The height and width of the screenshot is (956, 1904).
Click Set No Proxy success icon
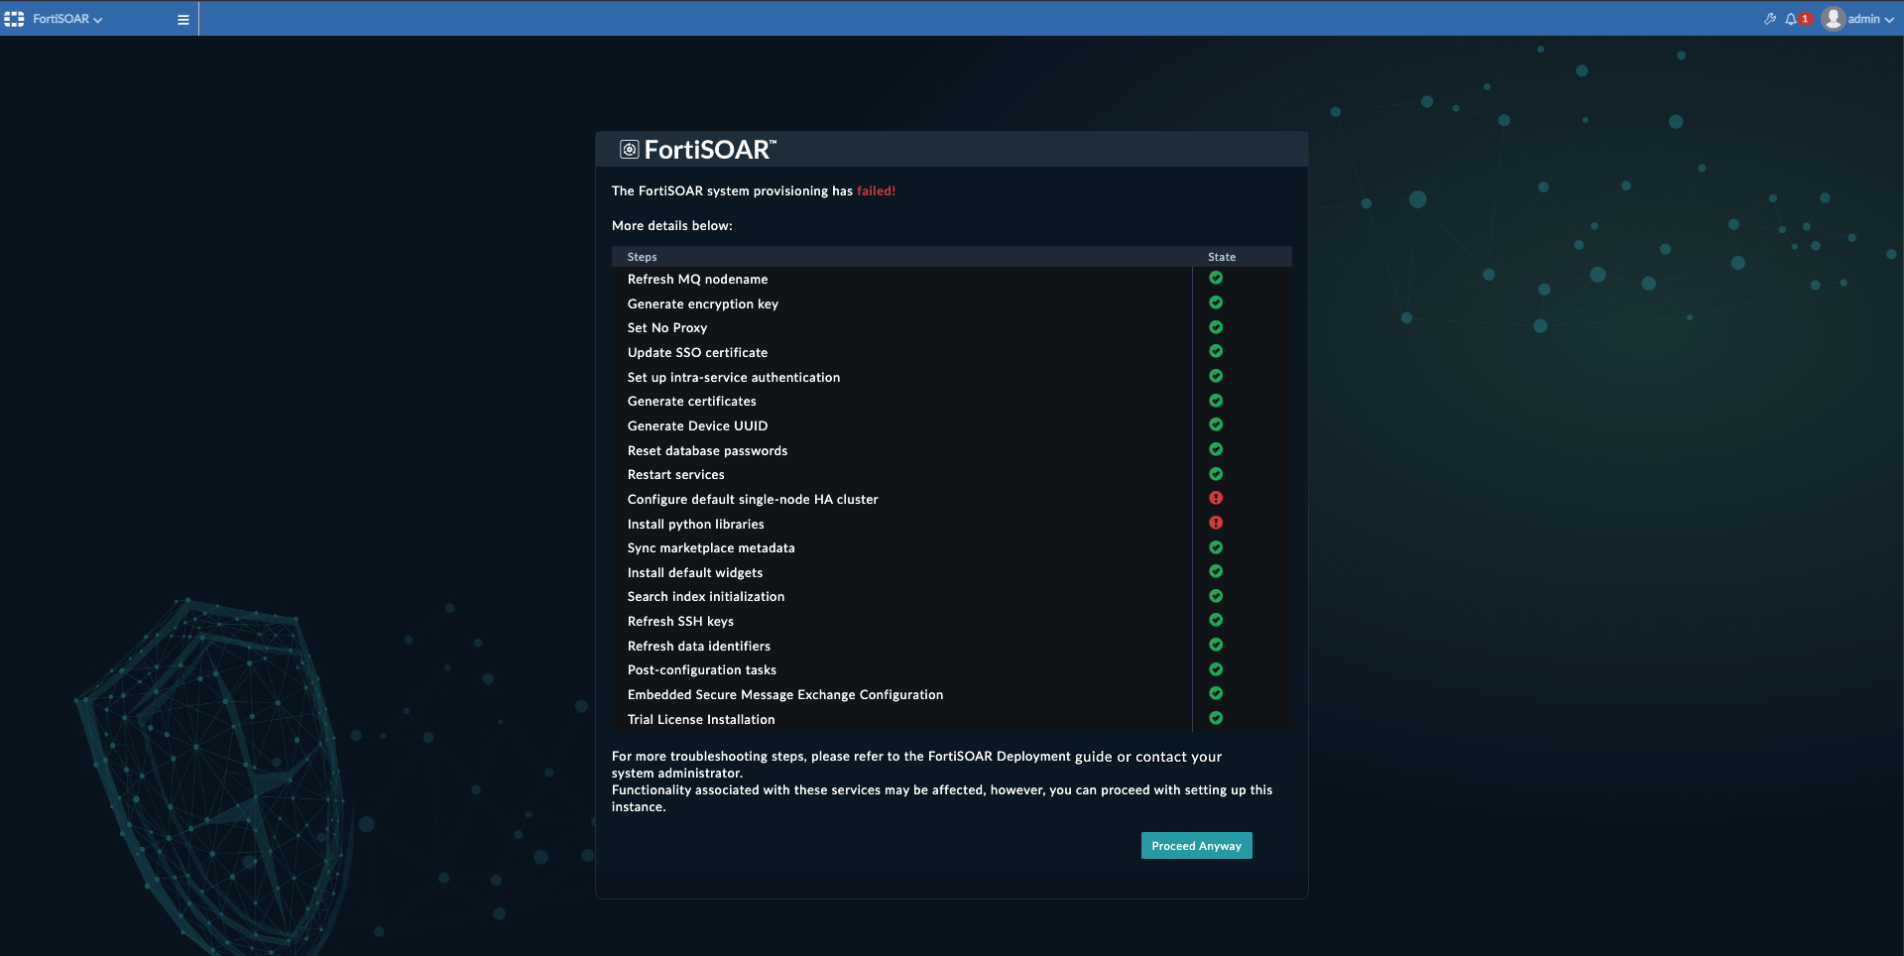[x=1216, y=327]
